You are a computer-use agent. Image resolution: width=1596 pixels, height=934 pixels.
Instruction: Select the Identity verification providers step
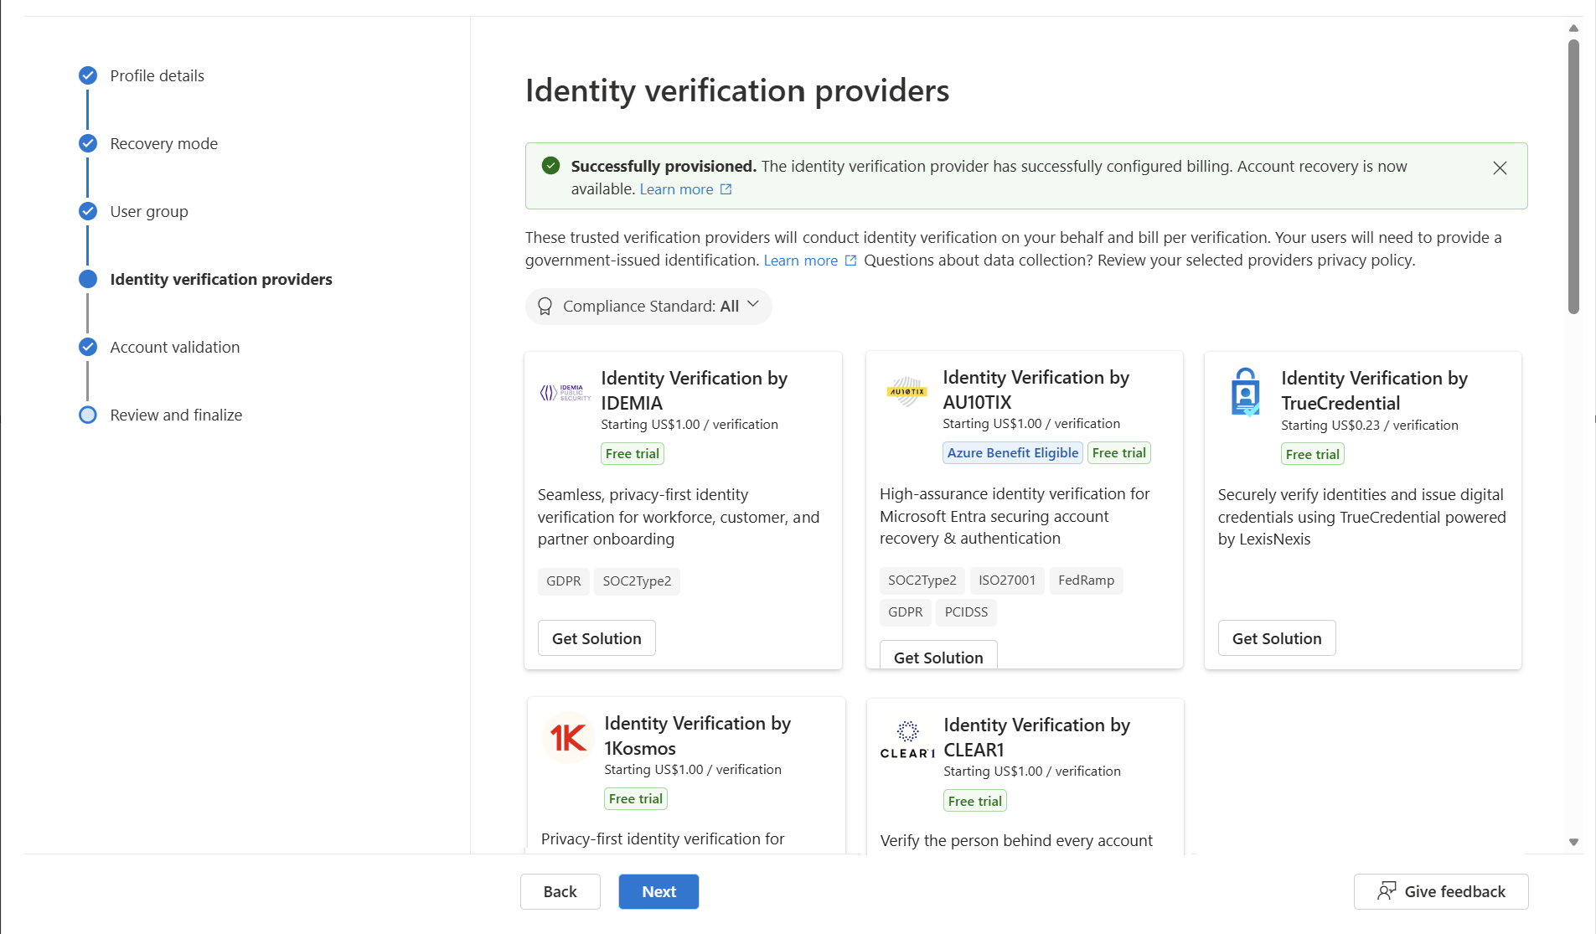(221, 279)
